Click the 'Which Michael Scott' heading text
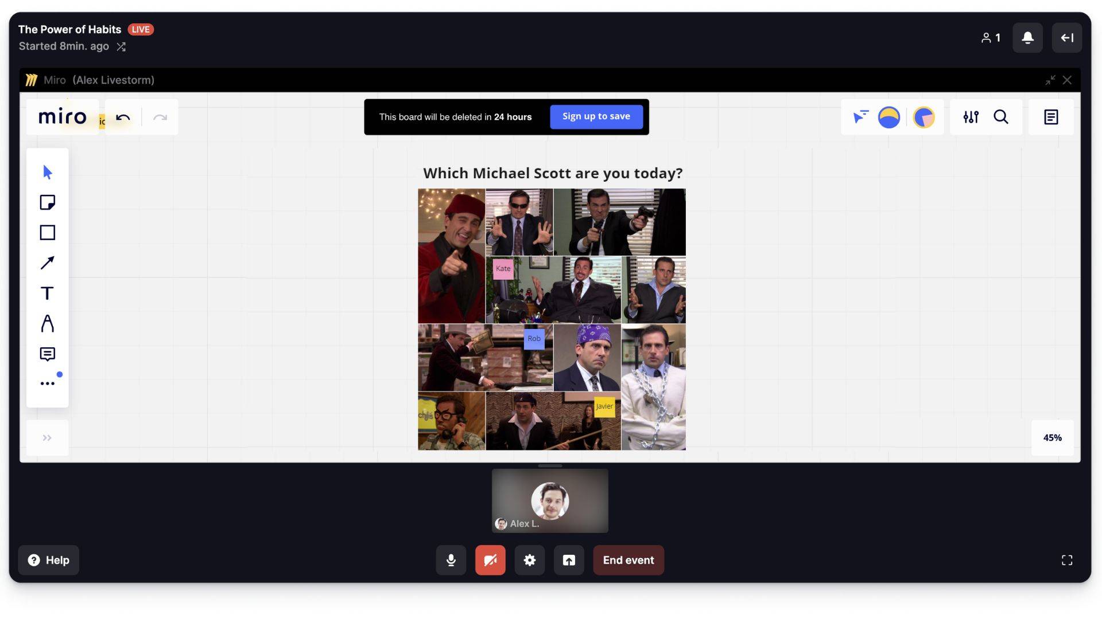 tap(553, 173)
